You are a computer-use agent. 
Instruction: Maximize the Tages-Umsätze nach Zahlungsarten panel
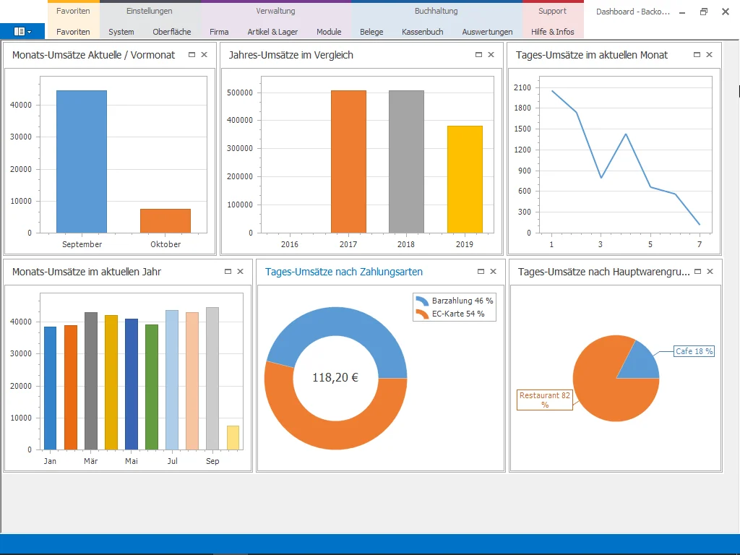(x=480, y=272)
